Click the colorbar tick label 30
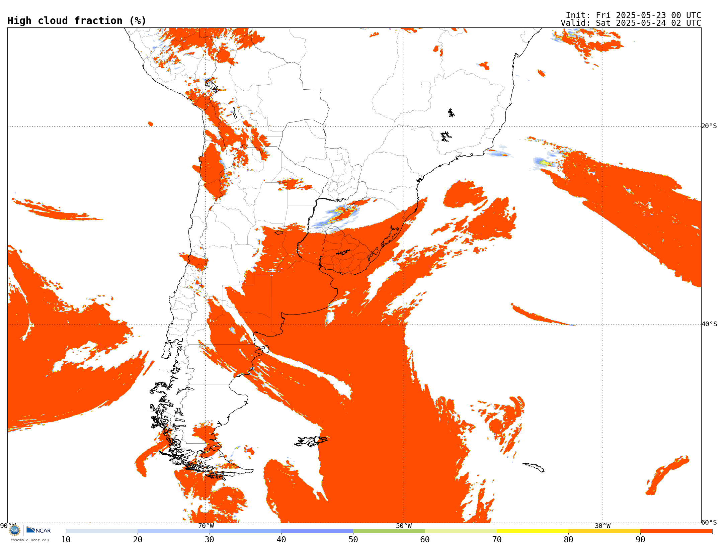The image size is (723, 544). (210, 540)
